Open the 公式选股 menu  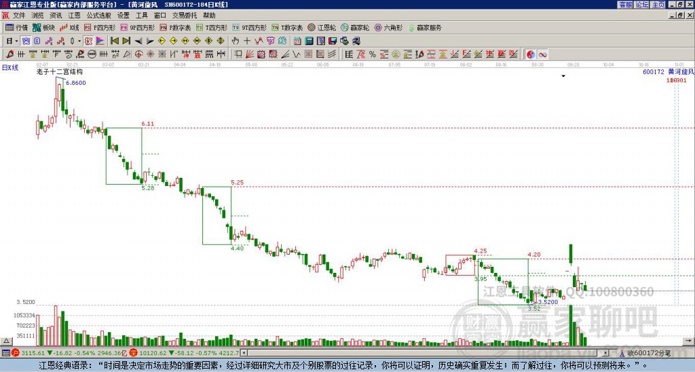point(99,16)
